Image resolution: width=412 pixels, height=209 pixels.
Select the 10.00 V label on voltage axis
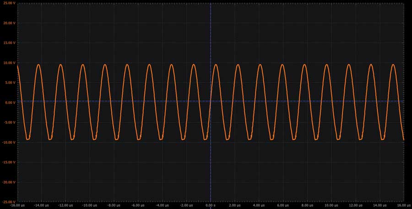(8, 63)
